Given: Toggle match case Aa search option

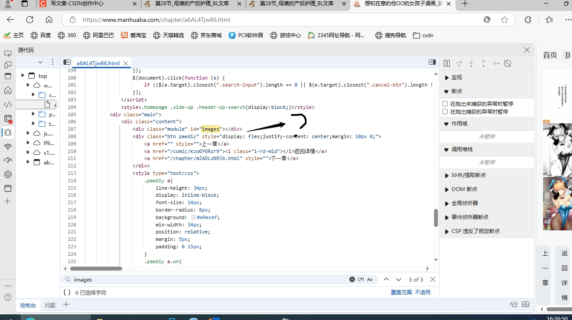Looking at the screenshot, I should pyautogui.click(x=370, y=279).
